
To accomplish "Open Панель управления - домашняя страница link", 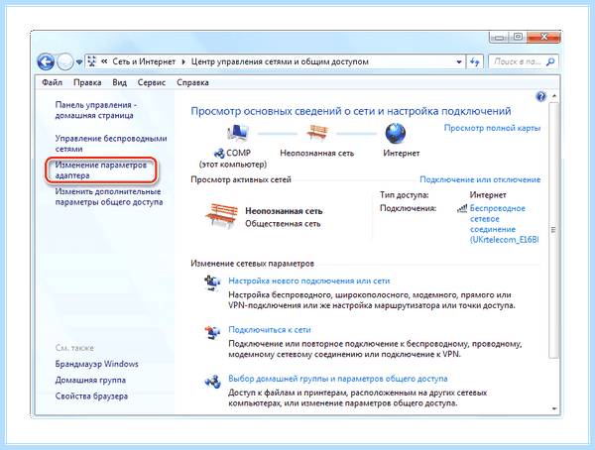I will coord(96,110).
